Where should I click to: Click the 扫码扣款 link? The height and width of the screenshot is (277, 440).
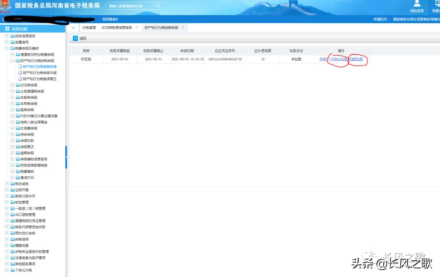(356, 59)
